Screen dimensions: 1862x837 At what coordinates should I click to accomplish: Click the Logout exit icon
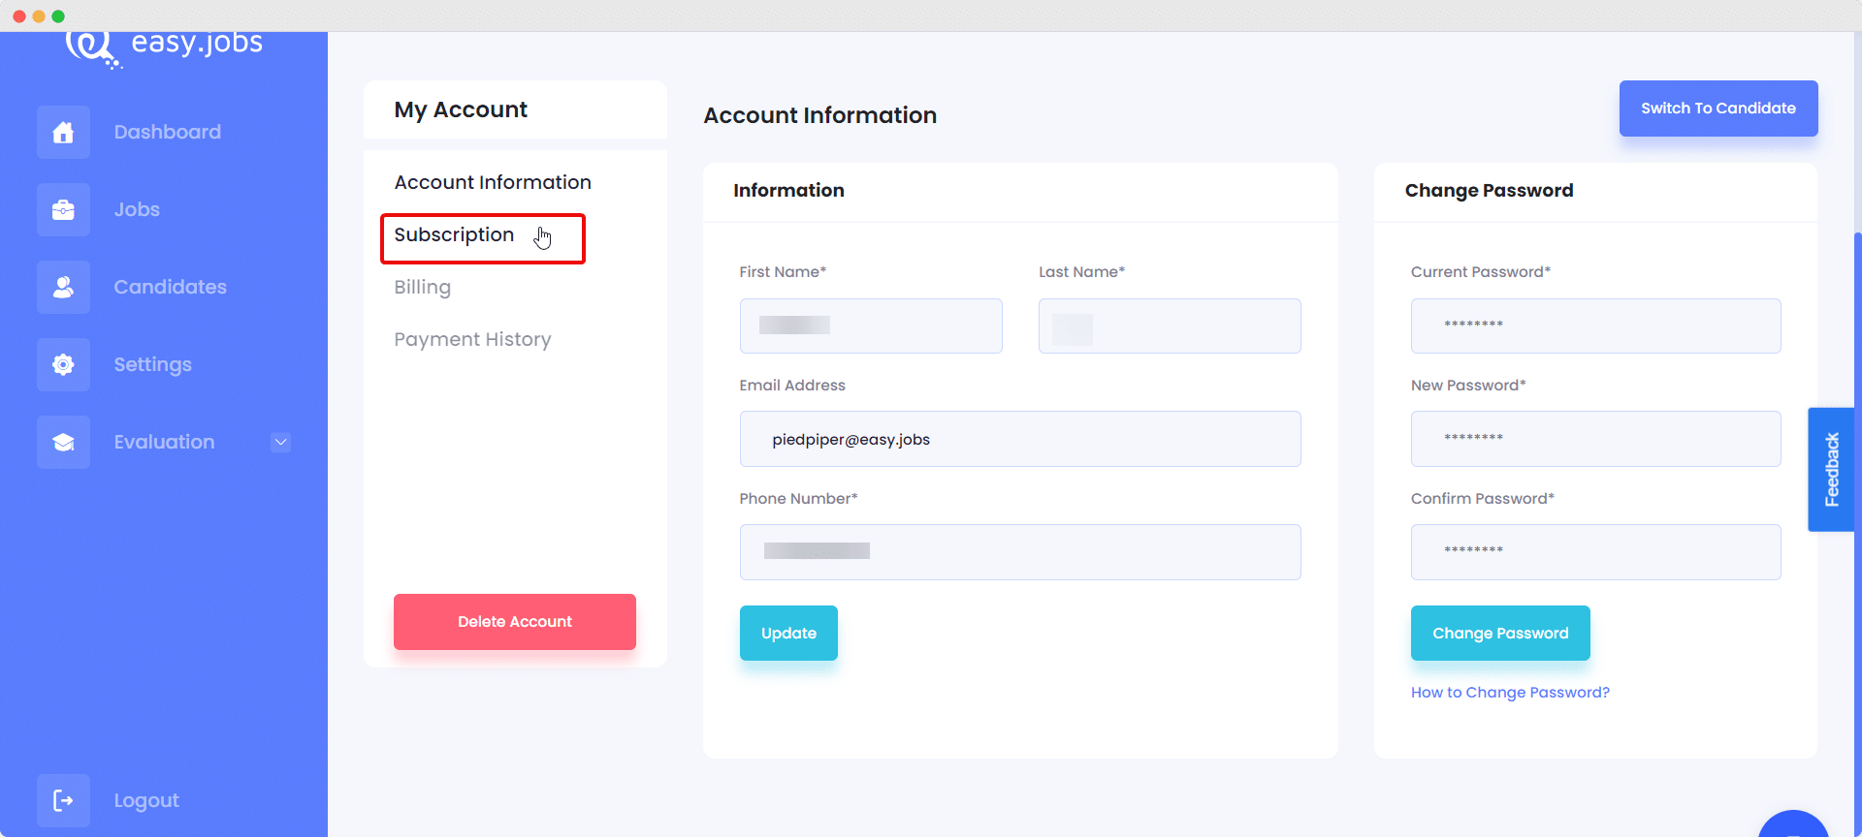(62, 800)
